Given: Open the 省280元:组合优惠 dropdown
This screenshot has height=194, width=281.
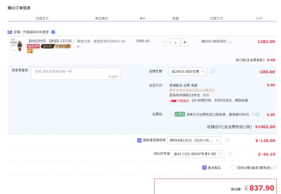Looking at the screenshot, I should pos(188,71).
